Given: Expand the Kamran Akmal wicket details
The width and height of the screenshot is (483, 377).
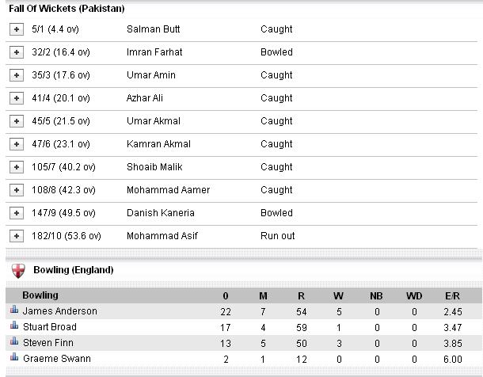Looking at the screenshot, I should (x=17, y=144).
